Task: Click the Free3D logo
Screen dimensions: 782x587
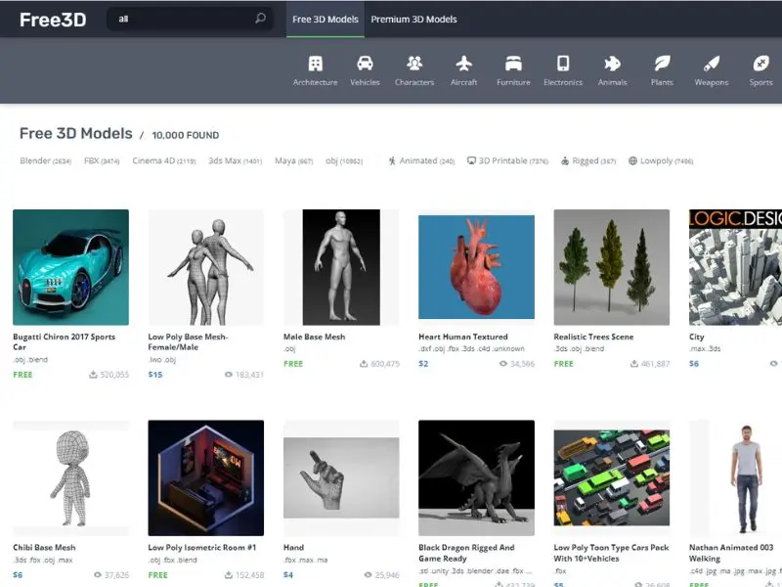Action: click(53, 20)
